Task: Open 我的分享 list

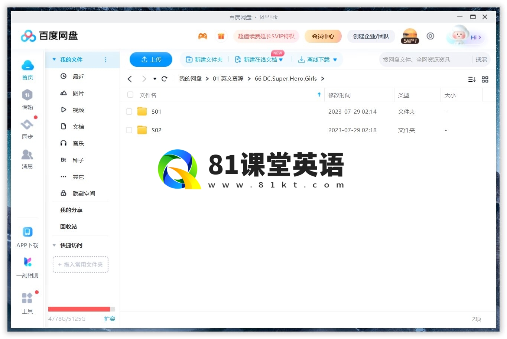Action: (71, 210)
